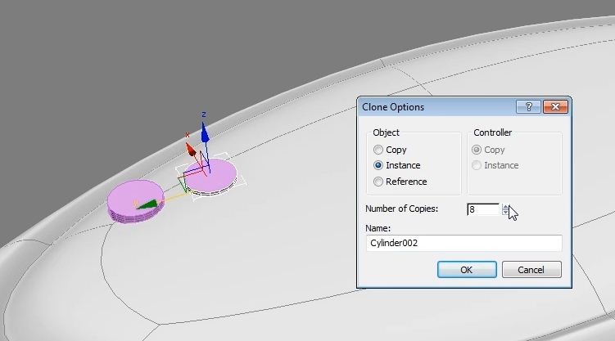Viewport: 615px width, 341px height.
Task: Click the red X axis gizmo arrow
Action: (x=190, y=149)
